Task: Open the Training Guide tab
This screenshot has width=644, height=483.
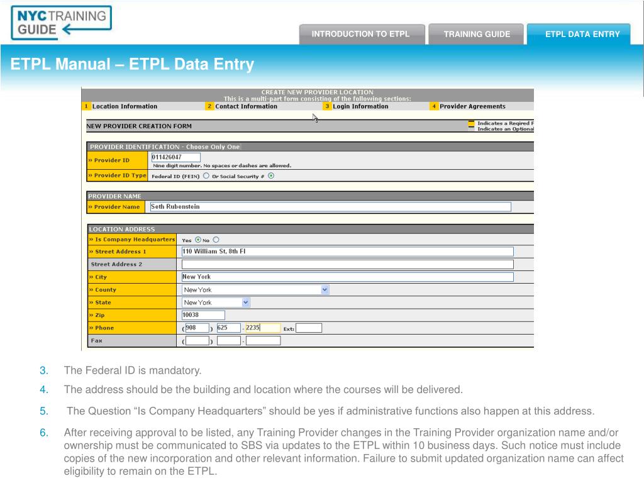Action: click(x=477, y=34)
